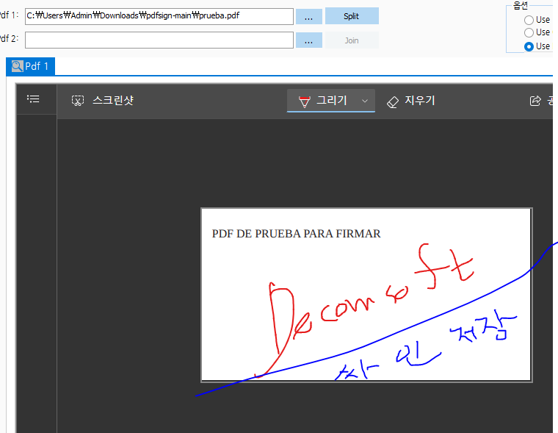Screen dimensions: 558x433
Task: Click the Pdf 1 path input field
Action: 159,16
